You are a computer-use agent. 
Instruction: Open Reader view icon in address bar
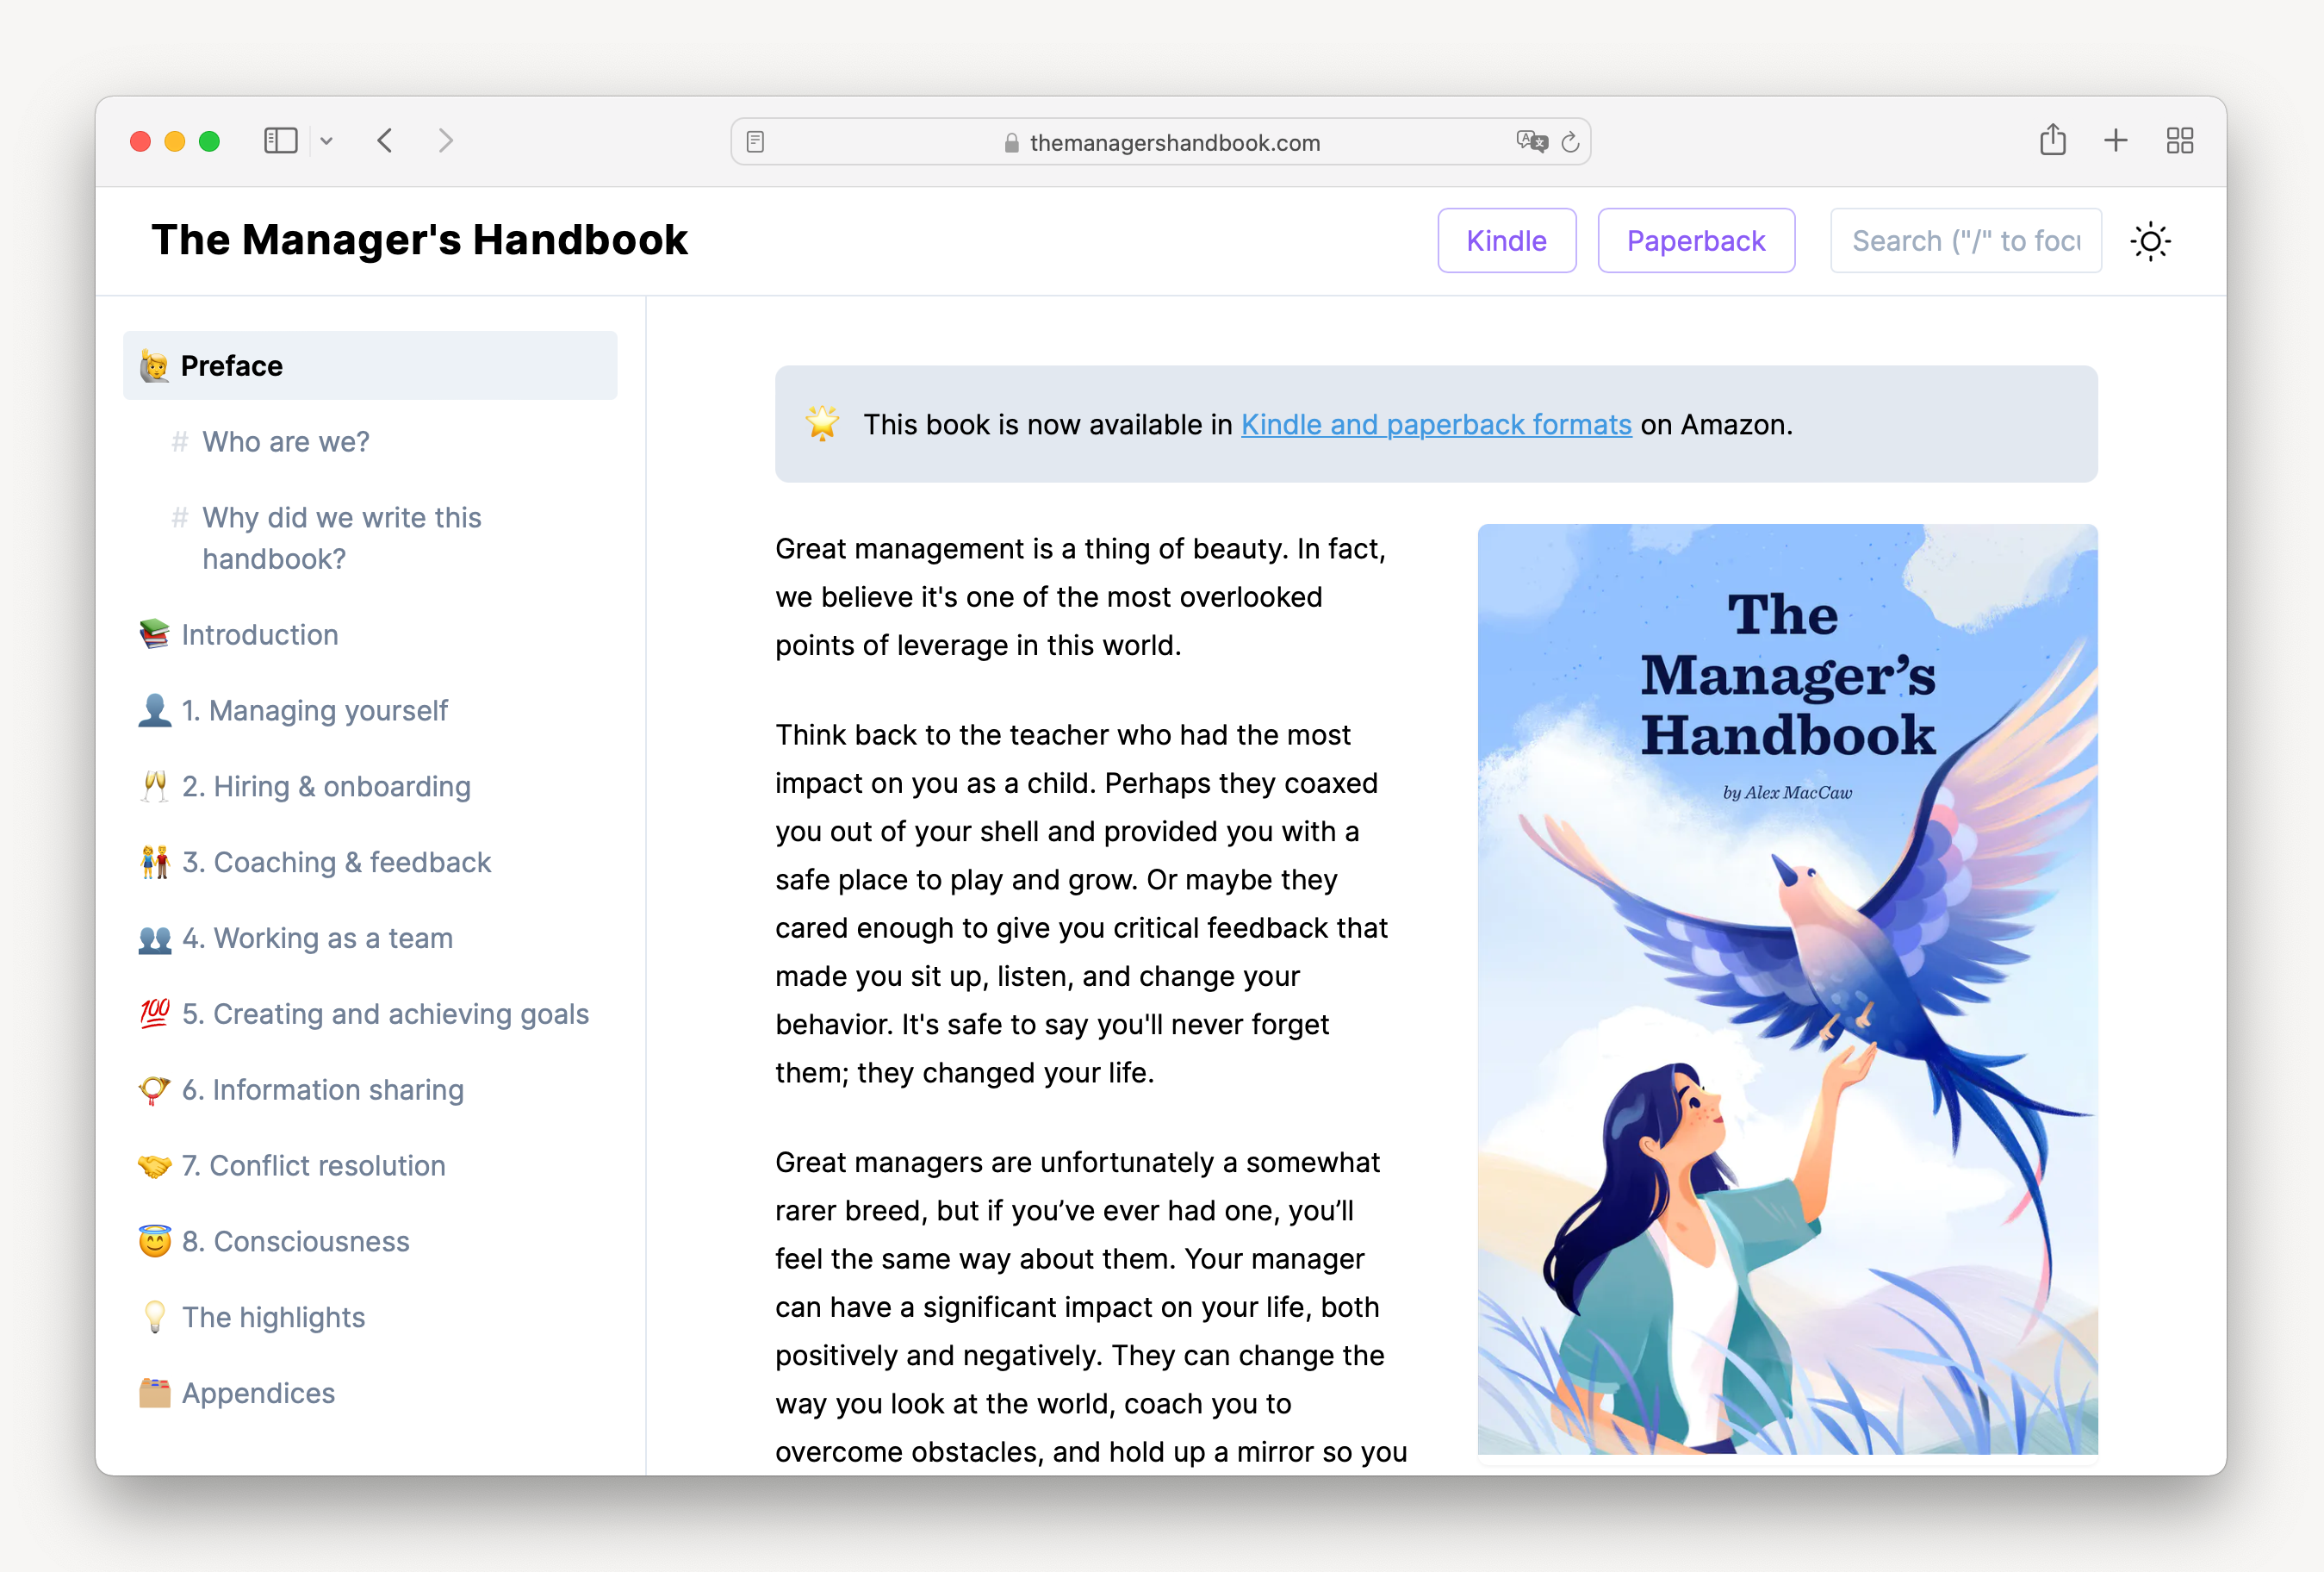pos(756,142)
